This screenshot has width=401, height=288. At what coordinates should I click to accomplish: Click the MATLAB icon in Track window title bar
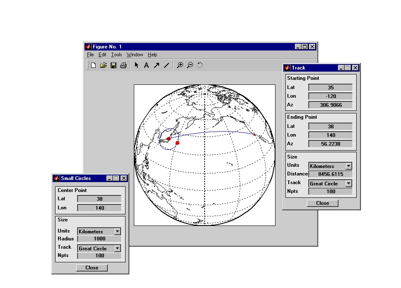pyautogui.click(x=287, y=68)
